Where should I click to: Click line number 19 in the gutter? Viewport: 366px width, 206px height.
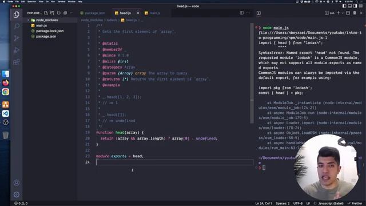87,132
